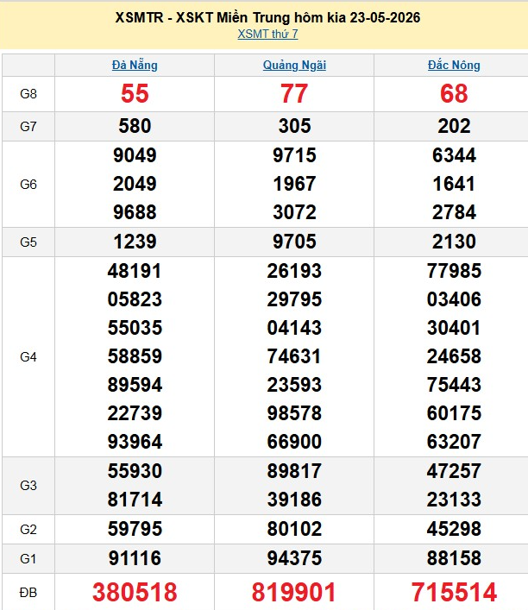
Task: Select the G8 red number 68
Action: 454,94
